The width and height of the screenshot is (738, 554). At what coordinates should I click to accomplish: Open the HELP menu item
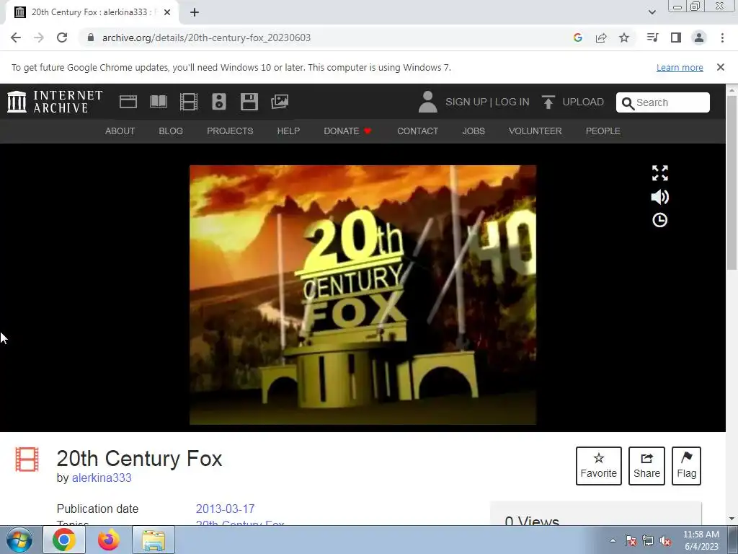tap(288, 131)
